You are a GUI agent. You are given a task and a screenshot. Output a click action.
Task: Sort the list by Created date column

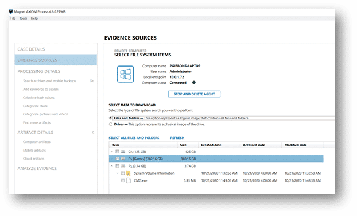[211, 145]
